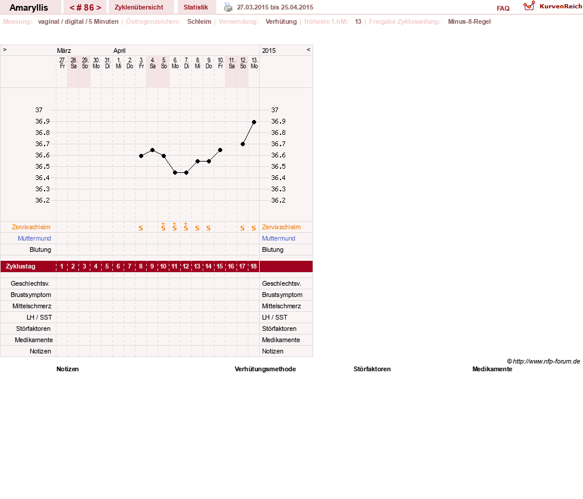Click the '2015' year label
Screen dimensions: 583x499
pos(269,50)
